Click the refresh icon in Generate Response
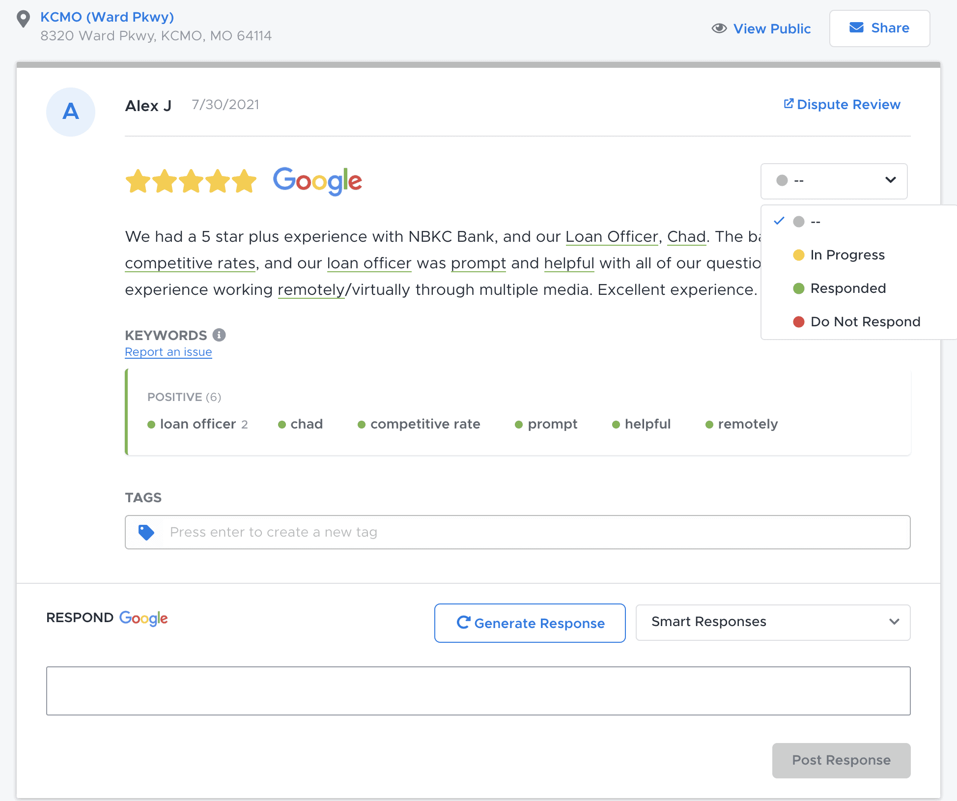 pyautogui.click(x=463, y=623)
